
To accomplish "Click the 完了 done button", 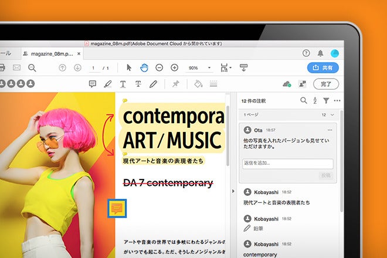I will 326,84.
